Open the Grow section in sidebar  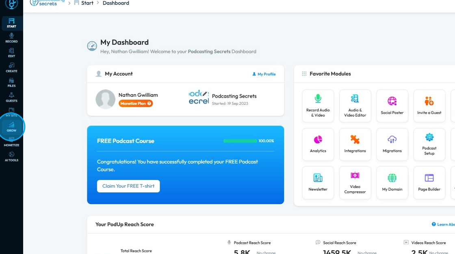click(11, 127)
